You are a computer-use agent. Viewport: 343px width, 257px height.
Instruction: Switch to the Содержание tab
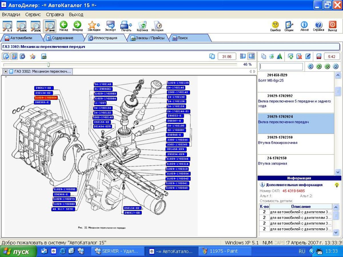click(x=63, y=38)
